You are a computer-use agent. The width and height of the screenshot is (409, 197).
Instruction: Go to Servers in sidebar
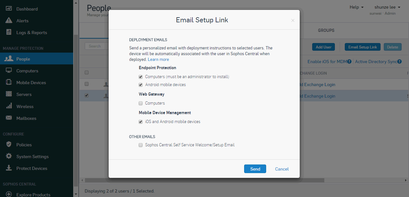pyautogui.click(x=24, y=94)
